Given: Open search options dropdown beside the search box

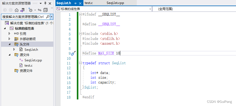Looking at the screenshot, I should 52,17.
